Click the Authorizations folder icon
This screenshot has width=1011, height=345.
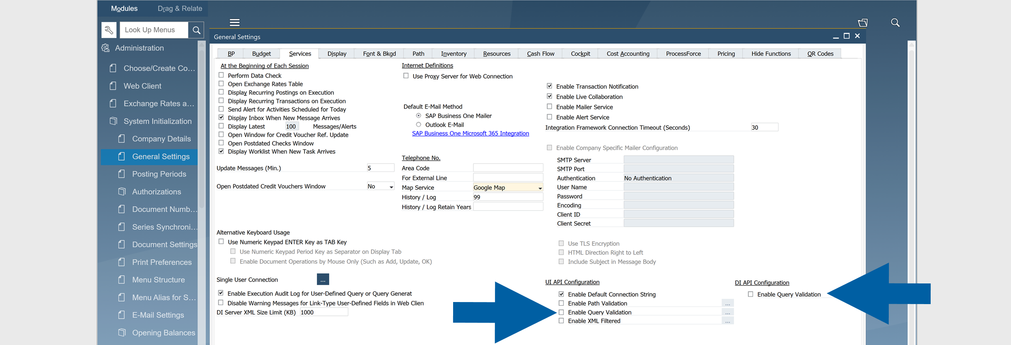point(122,192)
